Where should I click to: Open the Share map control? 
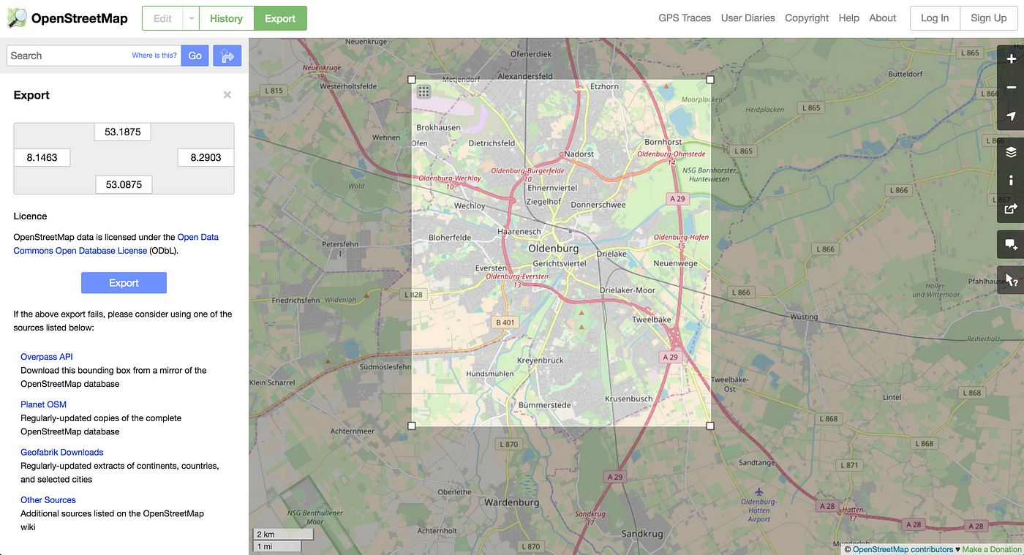pyautogui.click(x=1012, y=208)
